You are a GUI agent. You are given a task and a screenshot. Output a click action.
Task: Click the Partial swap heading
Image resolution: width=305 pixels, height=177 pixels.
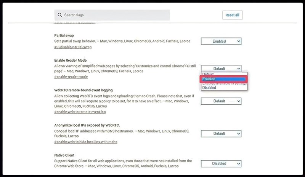point(64,35)
